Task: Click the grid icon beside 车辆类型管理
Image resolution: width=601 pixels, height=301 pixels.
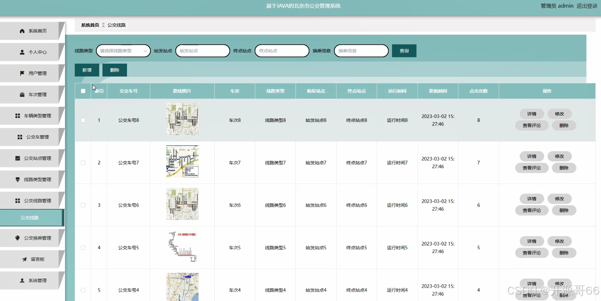Action: (18, 116)
